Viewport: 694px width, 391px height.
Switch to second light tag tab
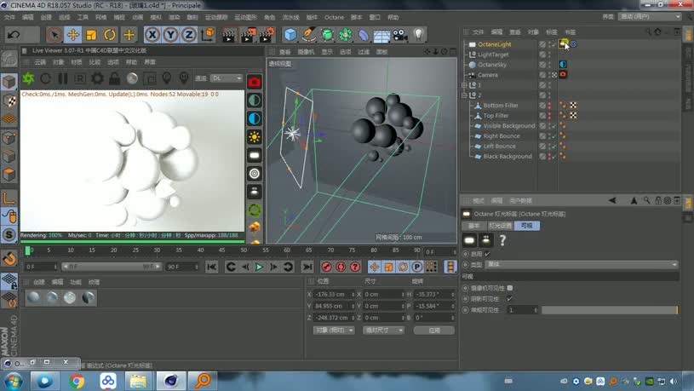pos(501,226)
